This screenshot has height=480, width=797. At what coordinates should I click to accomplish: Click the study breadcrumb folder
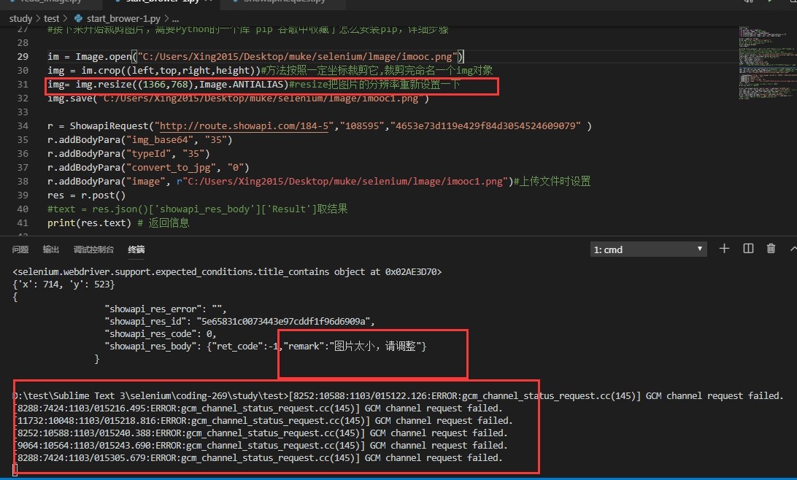pyautogui.click(x=20, y=19)
